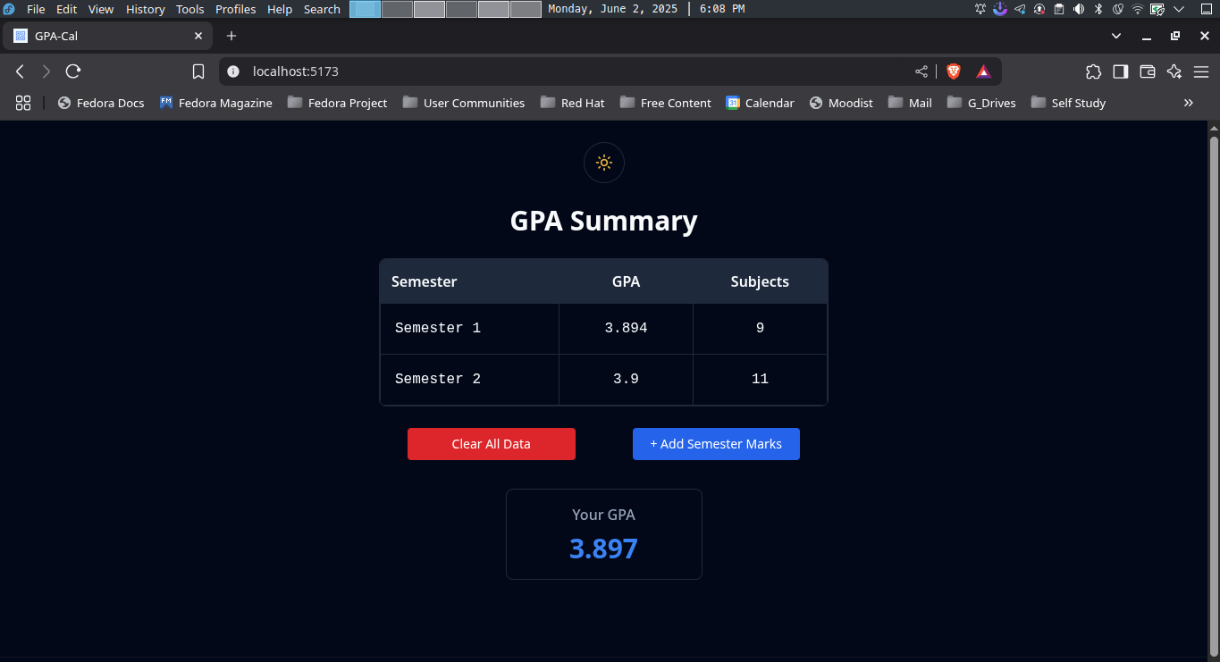Select the GPA-Cal tab
Image resolution: width=1220 pixels, height=662 pixels.
(x=109, y=36)
